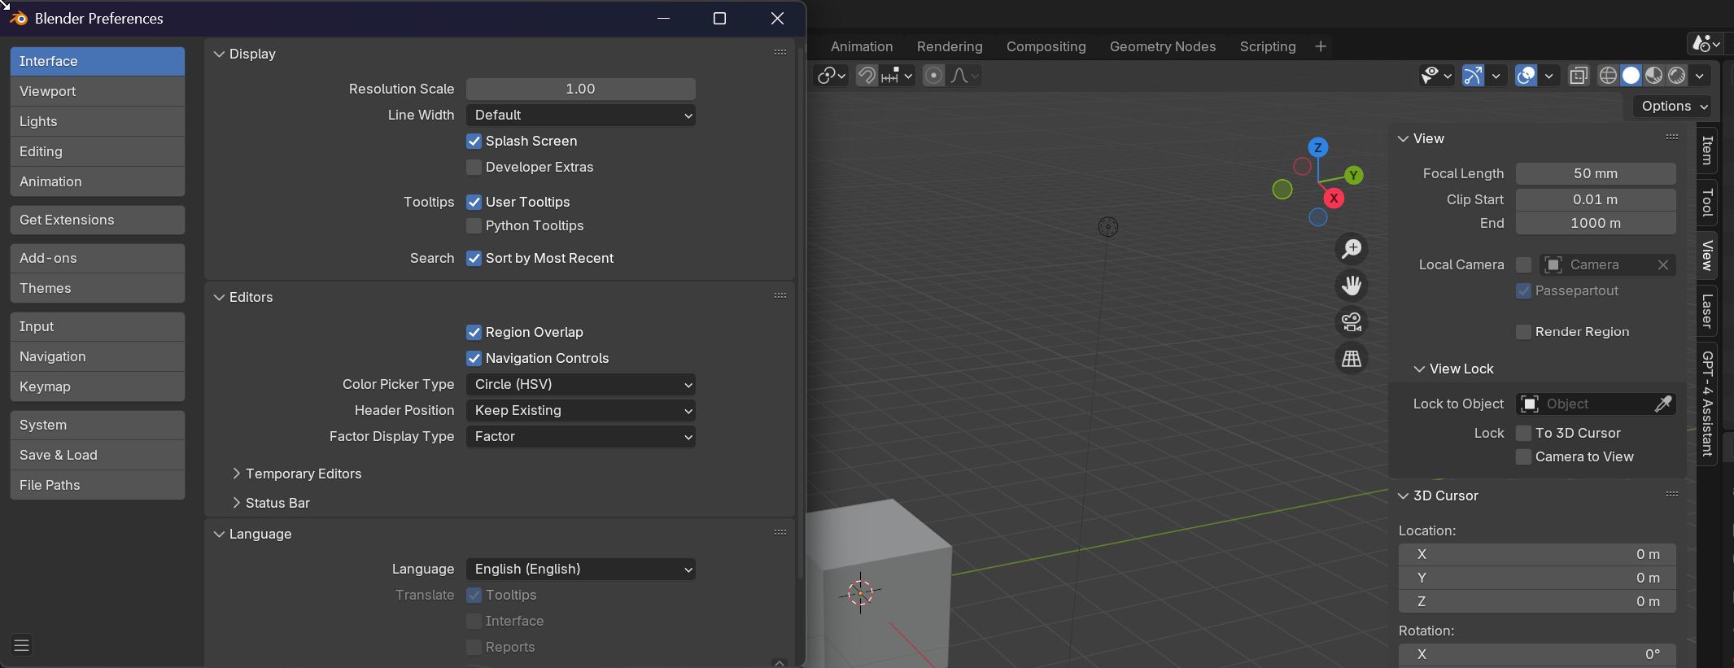Open Factor Display Type dropdown

580,436
